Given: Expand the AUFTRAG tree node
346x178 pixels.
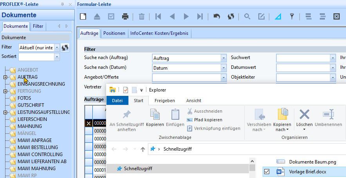Looking at the screenshot, I should [5, 77].
